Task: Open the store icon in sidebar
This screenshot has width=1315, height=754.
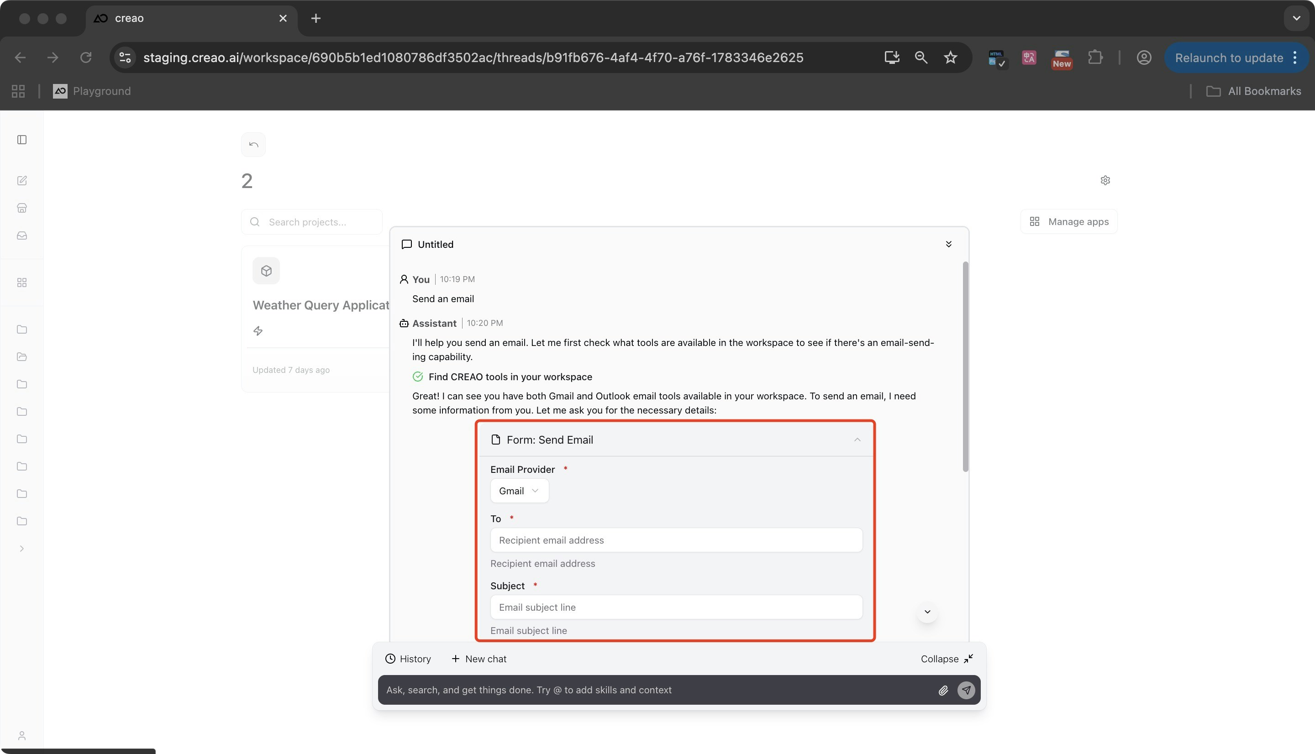Action: tap(22, 208)
